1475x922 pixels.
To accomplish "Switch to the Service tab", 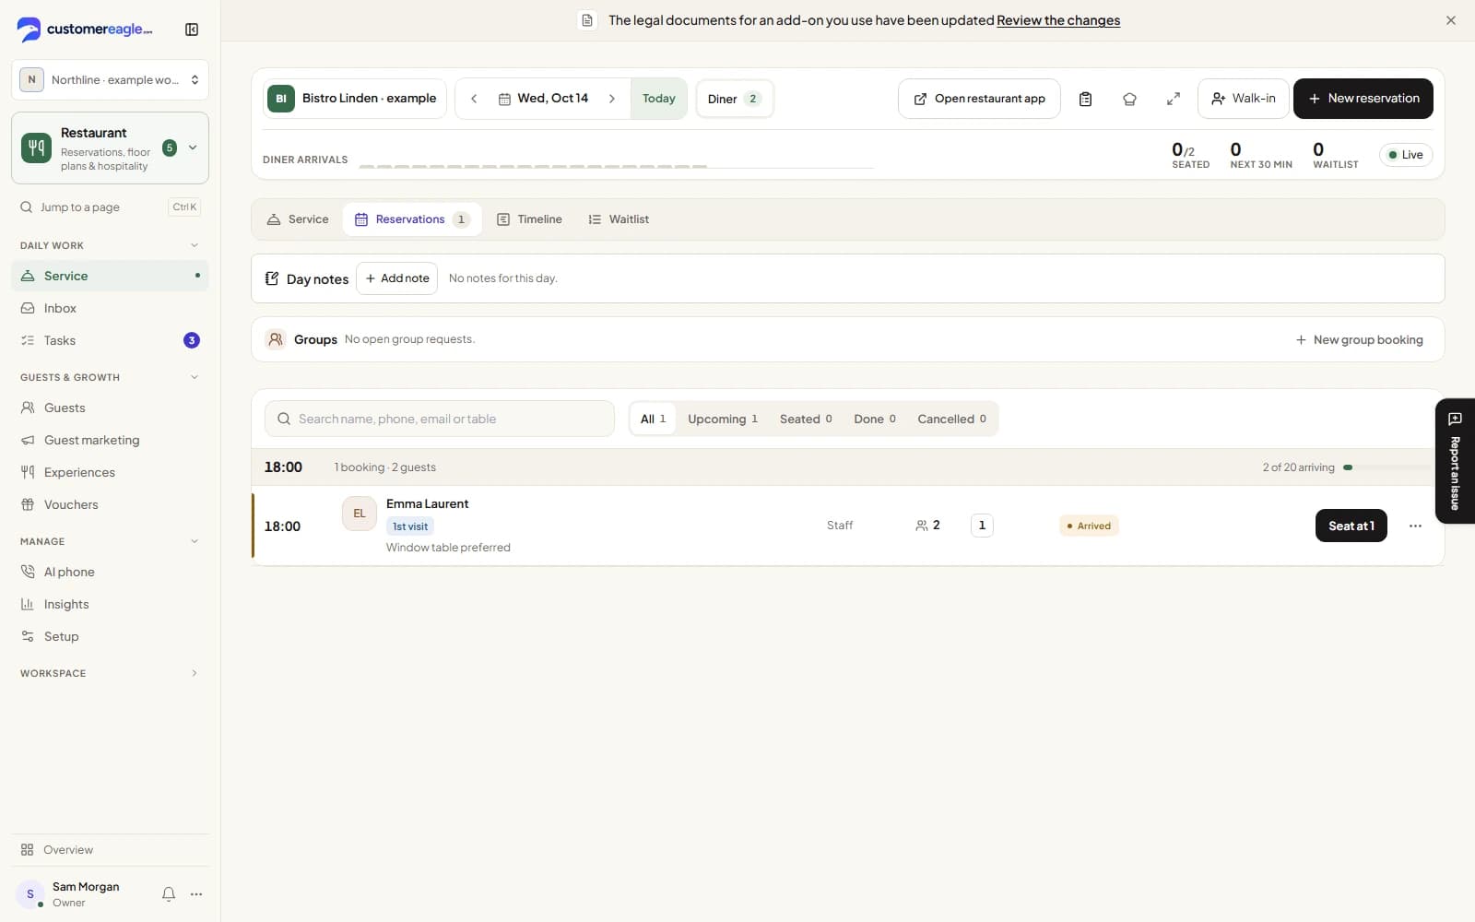I will pyautogui.click(x=298, y=219).
